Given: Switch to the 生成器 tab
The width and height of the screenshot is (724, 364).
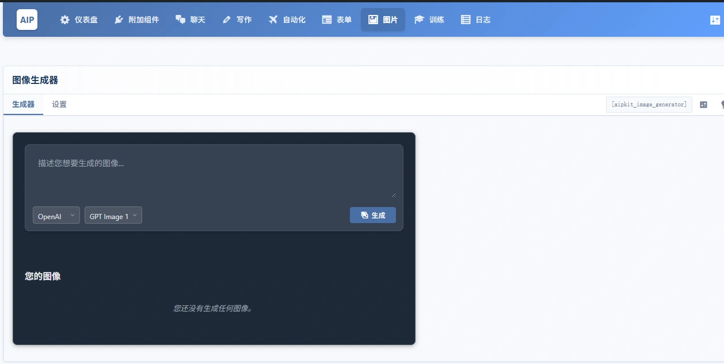Looking at the screenshot, I should coord(23,104).
